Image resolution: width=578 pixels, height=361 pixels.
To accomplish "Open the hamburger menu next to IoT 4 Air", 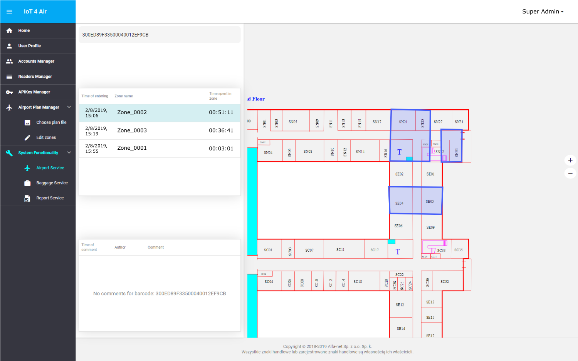I will point(9,12).
